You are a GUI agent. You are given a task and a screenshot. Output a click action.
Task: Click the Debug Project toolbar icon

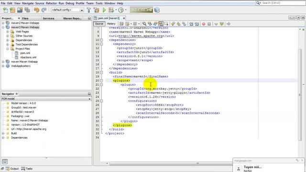(x=111, y=10)
